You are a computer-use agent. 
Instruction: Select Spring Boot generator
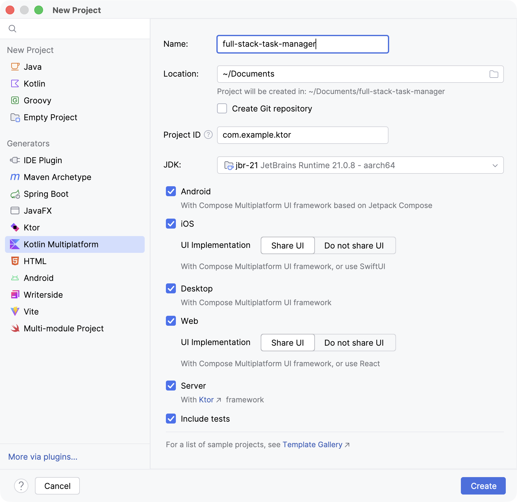pyautogui.click(x=75, y=194)
